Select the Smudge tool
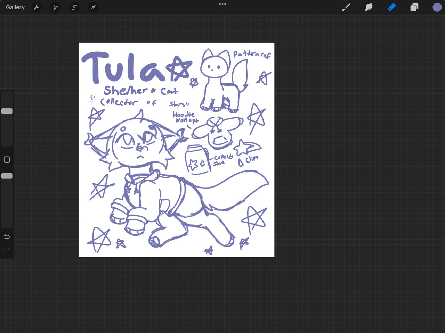 (369, 7)
